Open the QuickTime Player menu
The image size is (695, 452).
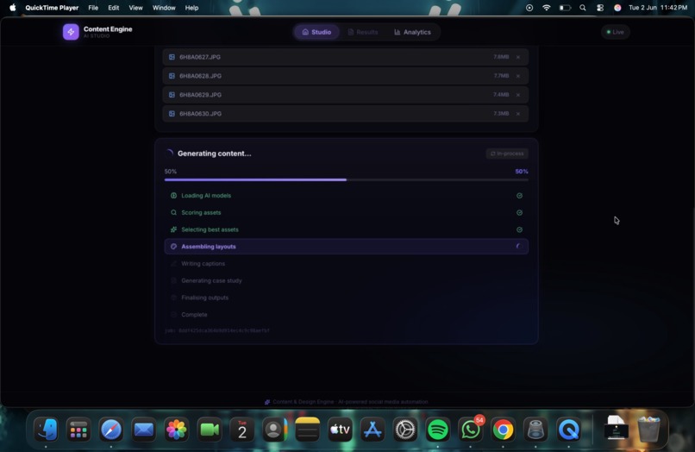coord(52,8)
